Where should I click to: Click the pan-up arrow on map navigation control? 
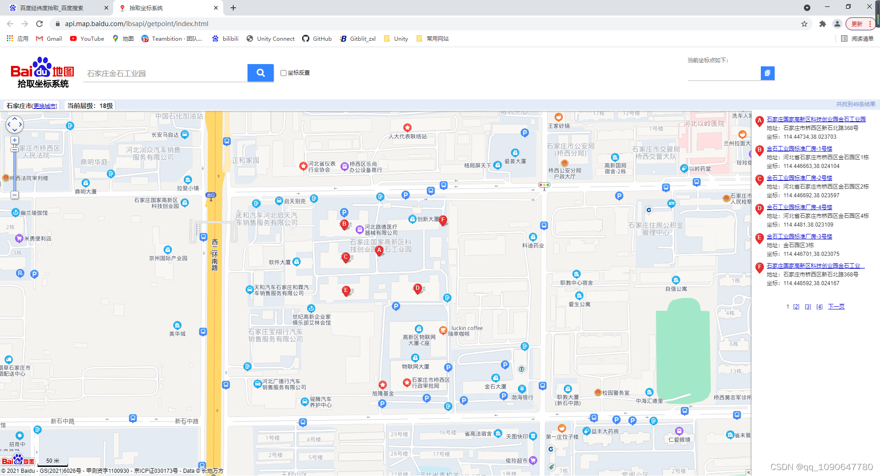pyautogui.click(x=15, y=118)
